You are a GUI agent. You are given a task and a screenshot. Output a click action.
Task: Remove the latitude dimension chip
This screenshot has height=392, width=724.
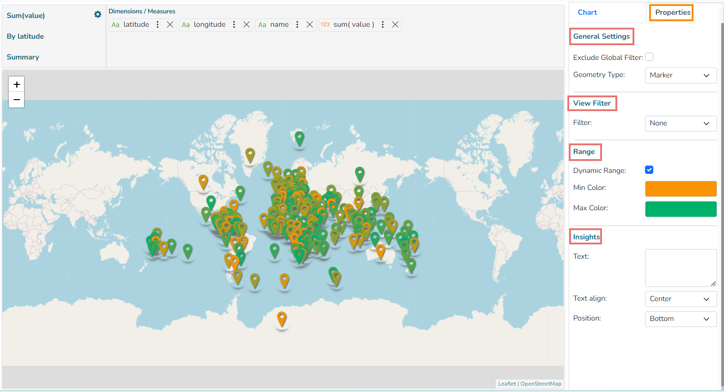click(x=170, y=24)
